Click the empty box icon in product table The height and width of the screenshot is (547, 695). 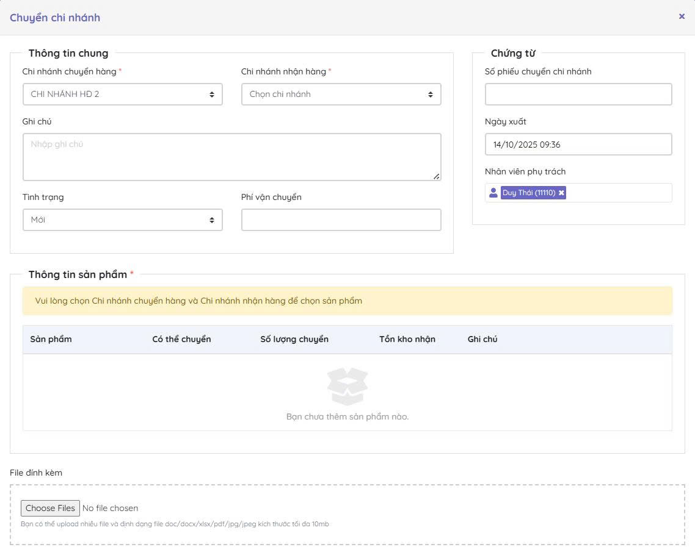tap(347, 387)
